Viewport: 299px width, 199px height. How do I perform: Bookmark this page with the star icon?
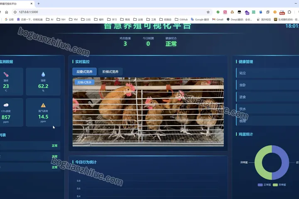coord(208,12)
